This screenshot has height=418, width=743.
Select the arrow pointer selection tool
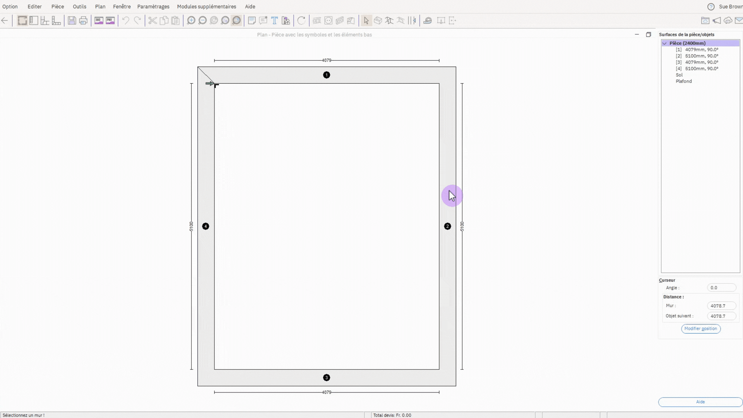click(x=366, y=21)
